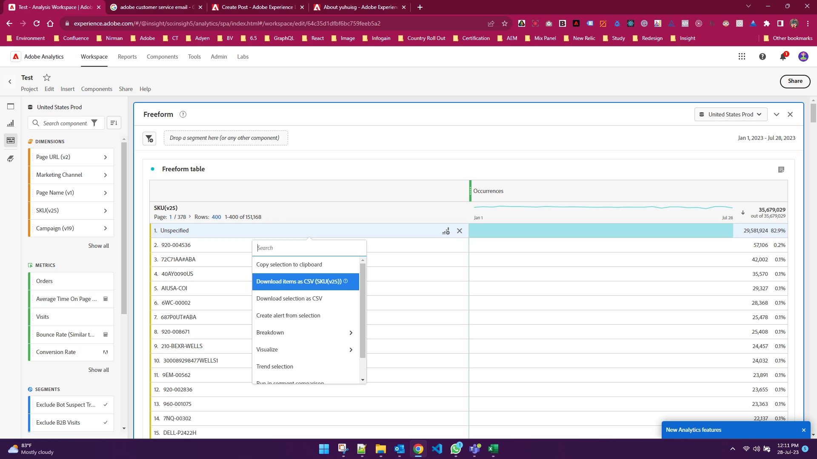Expand the Marketing Channel dimension chevron

[106, 175]
